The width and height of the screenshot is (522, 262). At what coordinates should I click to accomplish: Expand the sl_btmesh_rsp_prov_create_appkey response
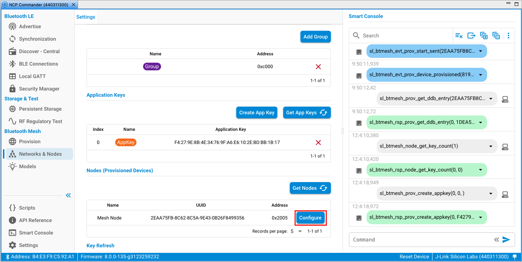point(481,217)
